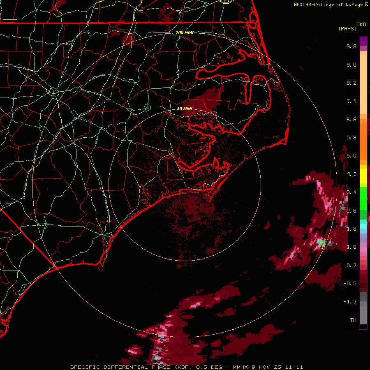
Task: Click the 1.8 value on the color scale
Action: pos(351,229)
